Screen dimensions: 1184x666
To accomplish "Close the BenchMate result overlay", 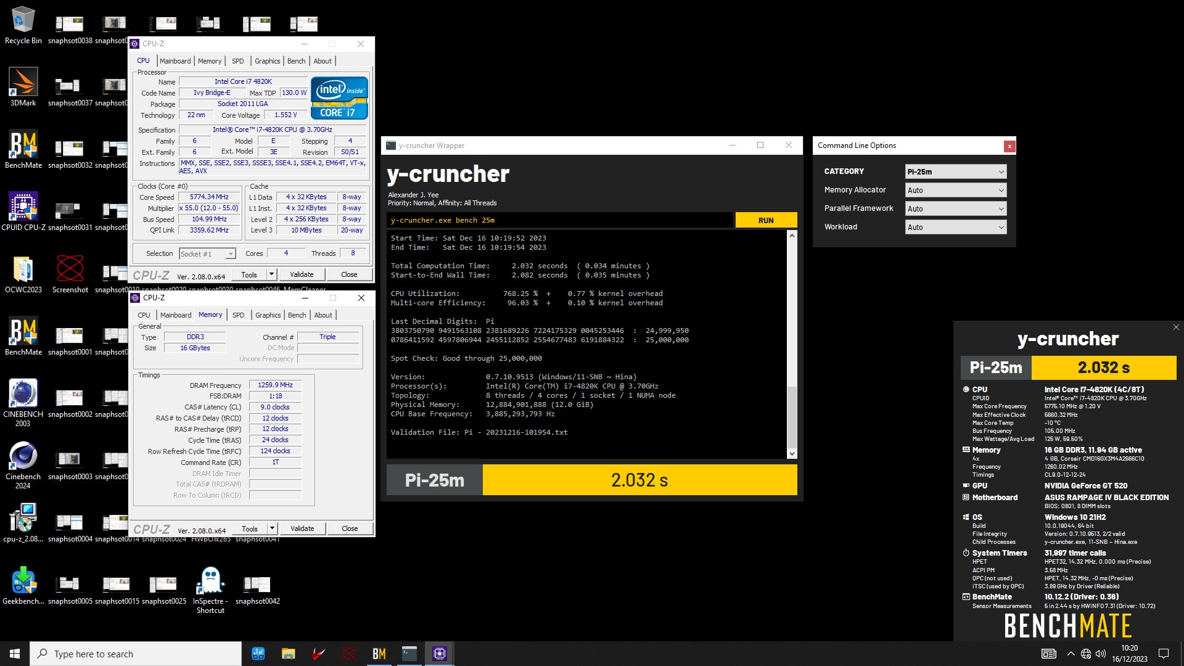I will [x=1176, y=327].
